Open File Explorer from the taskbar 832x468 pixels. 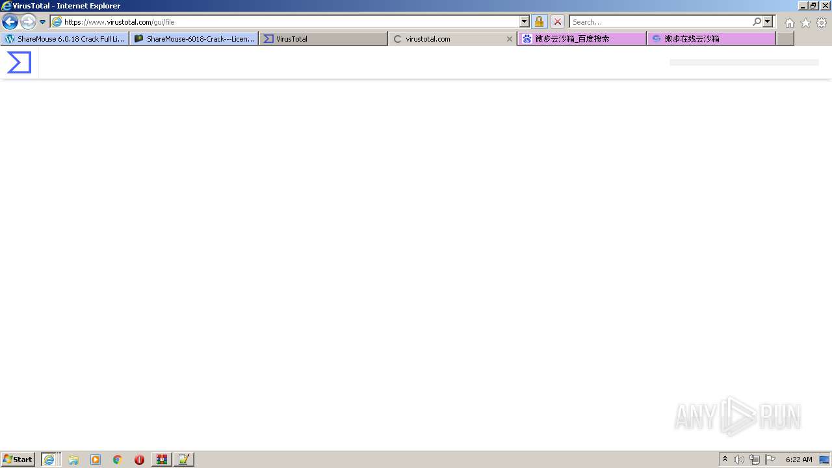point(73,459)
